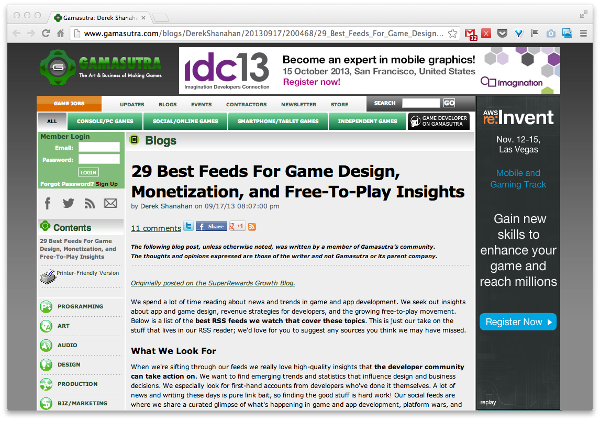The image size is (600, 421).
Task: Click the Art category icon
Action: click(46, 326)
